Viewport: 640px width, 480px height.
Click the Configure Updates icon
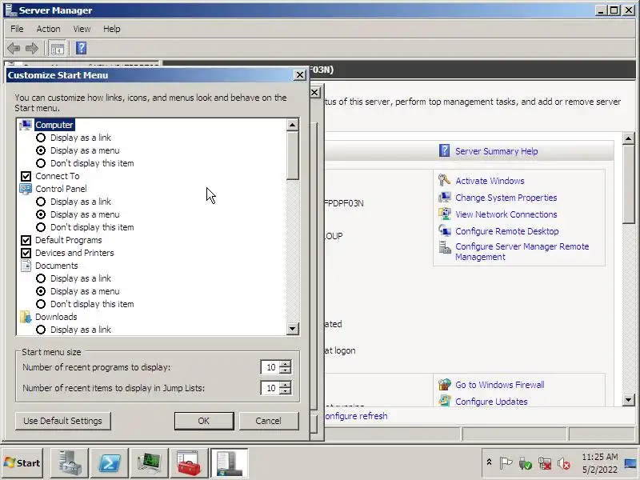click(445, 401)
